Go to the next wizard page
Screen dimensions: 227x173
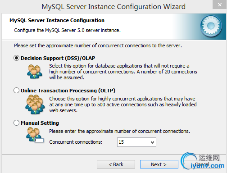click(159, 164)
